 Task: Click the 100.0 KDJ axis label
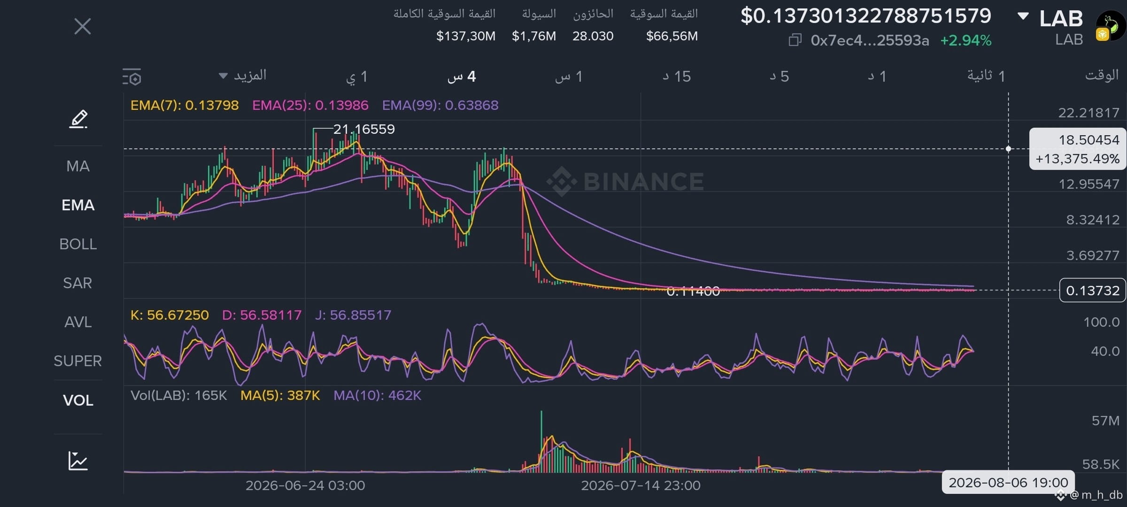pyautogui.click(x=1101, y=322)
